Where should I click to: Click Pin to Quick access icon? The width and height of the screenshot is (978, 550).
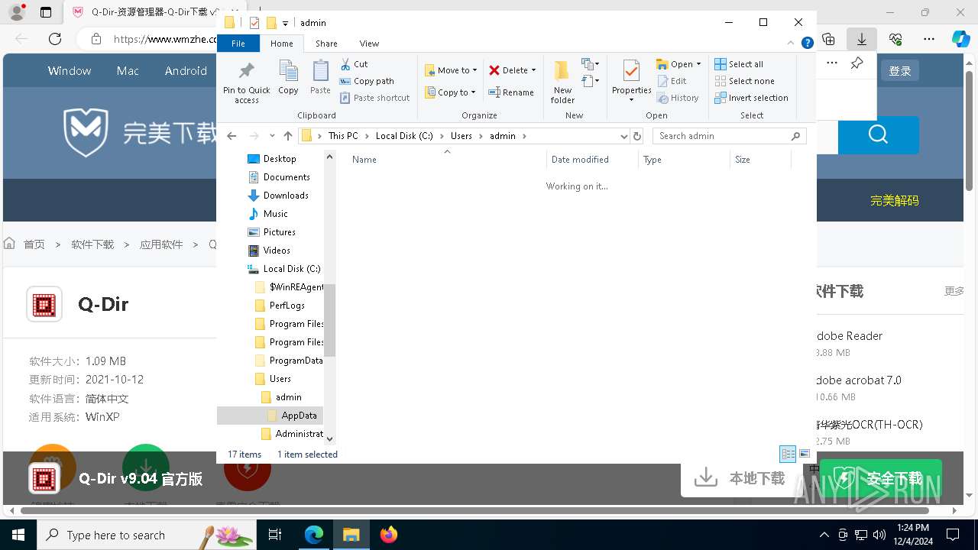(x=246, y=72)
